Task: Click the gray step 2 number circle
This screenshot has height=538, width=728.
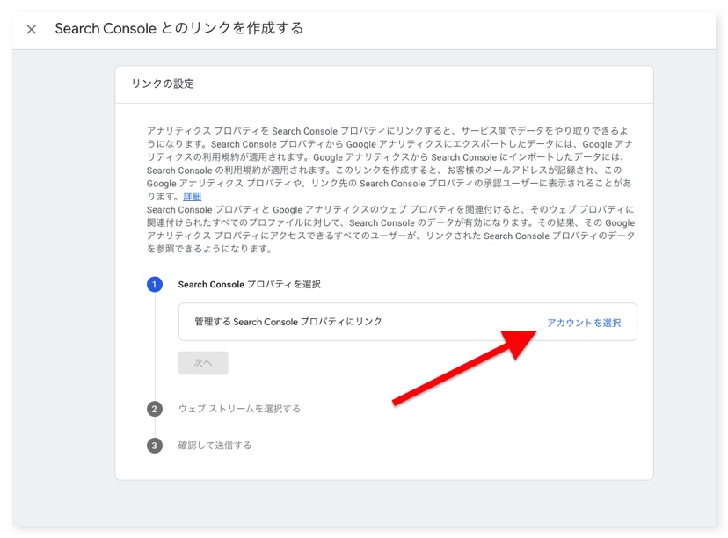Action: [155, 409]
